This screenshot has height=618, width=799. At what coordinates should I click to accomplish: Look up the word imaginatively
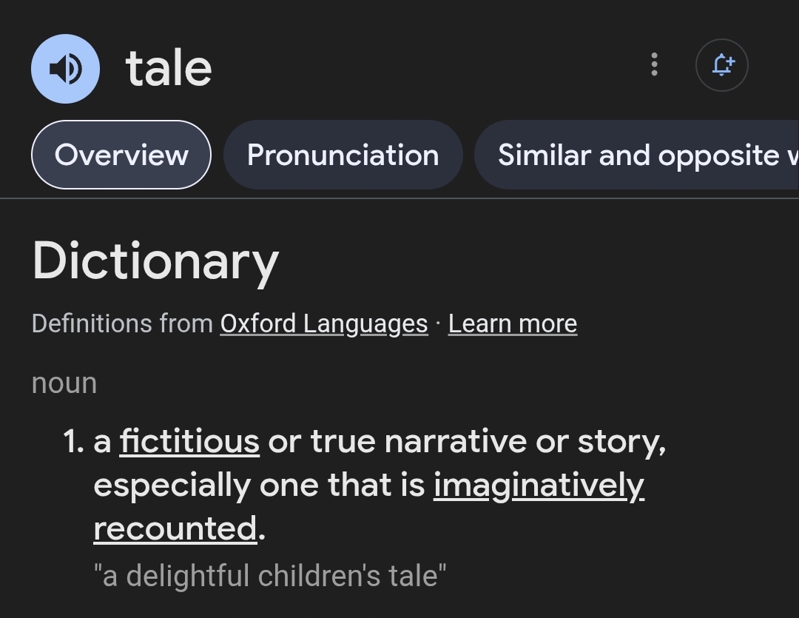click(539, 485)
